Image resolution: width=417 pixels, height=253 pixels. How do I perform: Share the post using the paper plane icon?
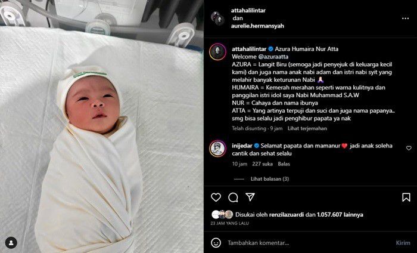[250, 197]
